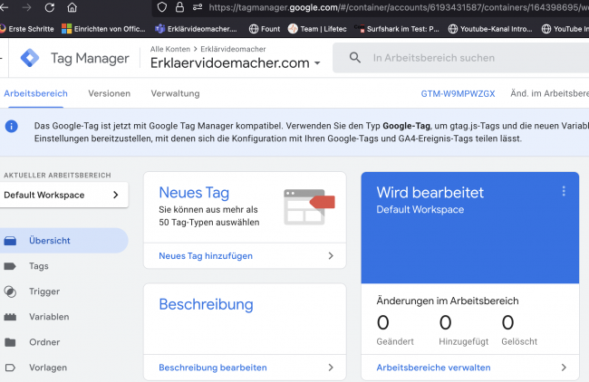The width and height of the screenshot is (589, 382).
Task: Open the Fount bookmark
Action: [x=265, y=29]
